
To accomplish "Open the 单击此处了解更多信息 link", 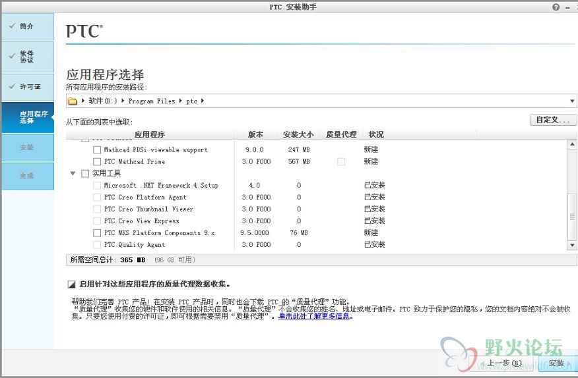I will pyautogui.click(x=313, y=316).
